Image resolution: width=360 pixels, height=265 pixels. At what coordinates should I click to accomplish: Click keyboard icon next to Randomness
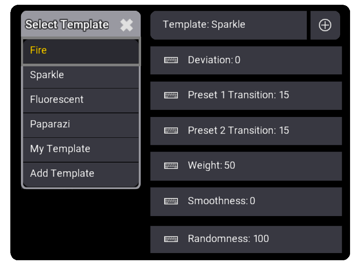(x=171, y=239)
